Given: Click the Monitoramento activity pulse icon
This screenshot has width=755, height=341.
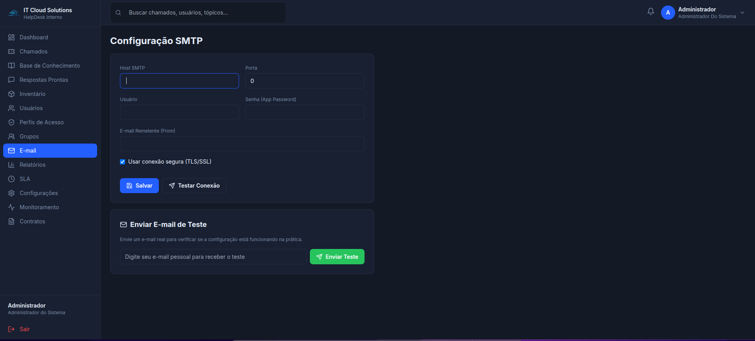Looking at the screenshot, I should (11, 207).
